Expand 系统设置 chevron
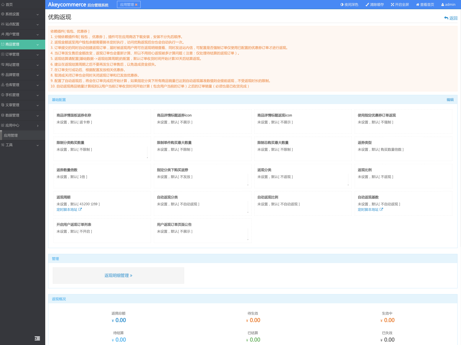This screenshot has height=345, width=461. [x=37, y=14]
